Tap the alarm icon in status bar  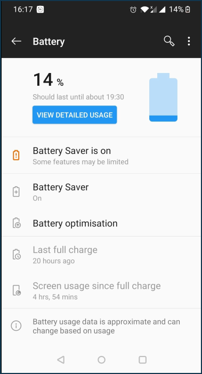tap(133, 10)
